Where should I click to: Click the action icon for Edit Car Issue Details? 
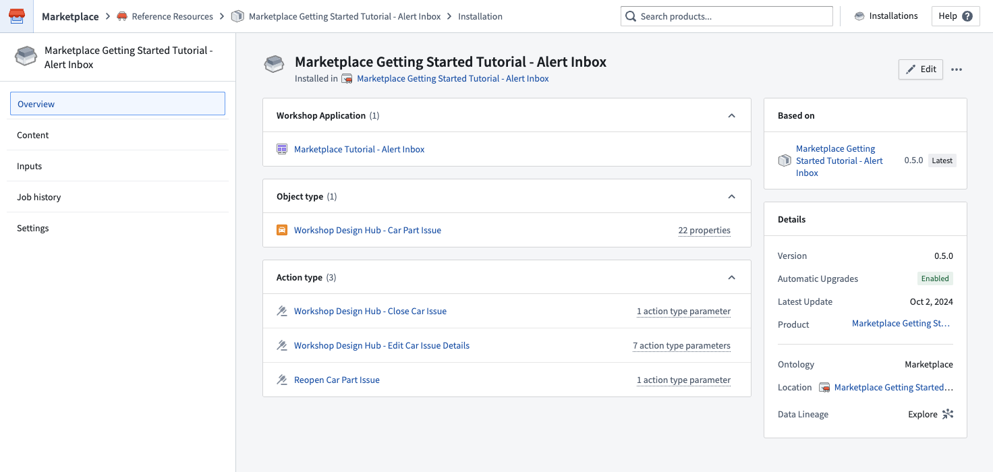pyautogui.click(x=282, y=345)
